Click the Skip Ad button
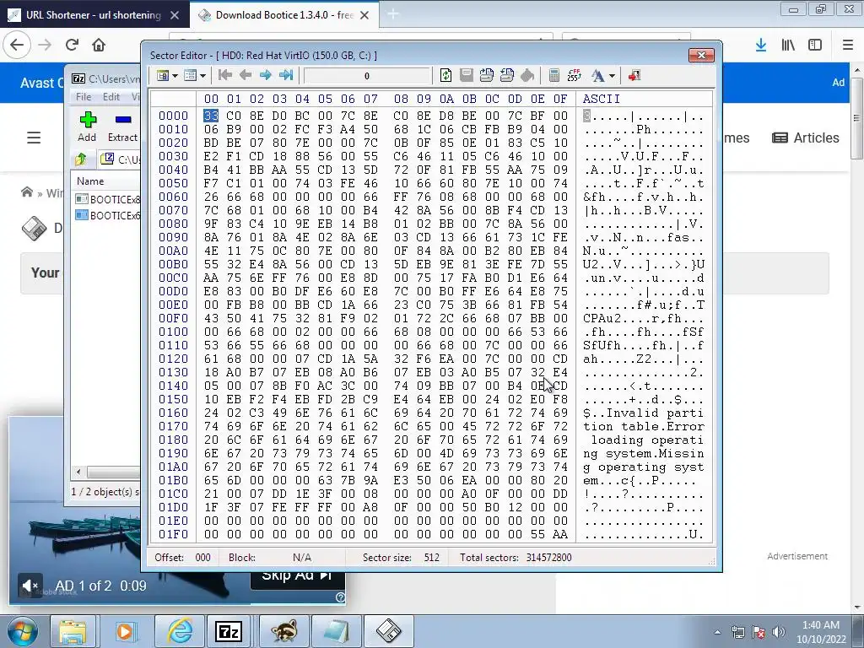This screenshot has height=648, width=864. coord(298,577)
